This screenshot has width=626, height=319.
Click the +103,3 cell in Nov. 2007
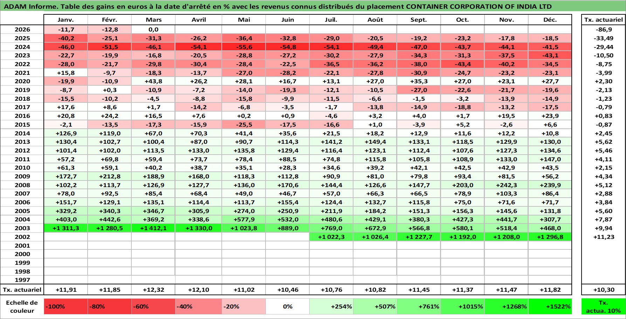tap(507, 193)
